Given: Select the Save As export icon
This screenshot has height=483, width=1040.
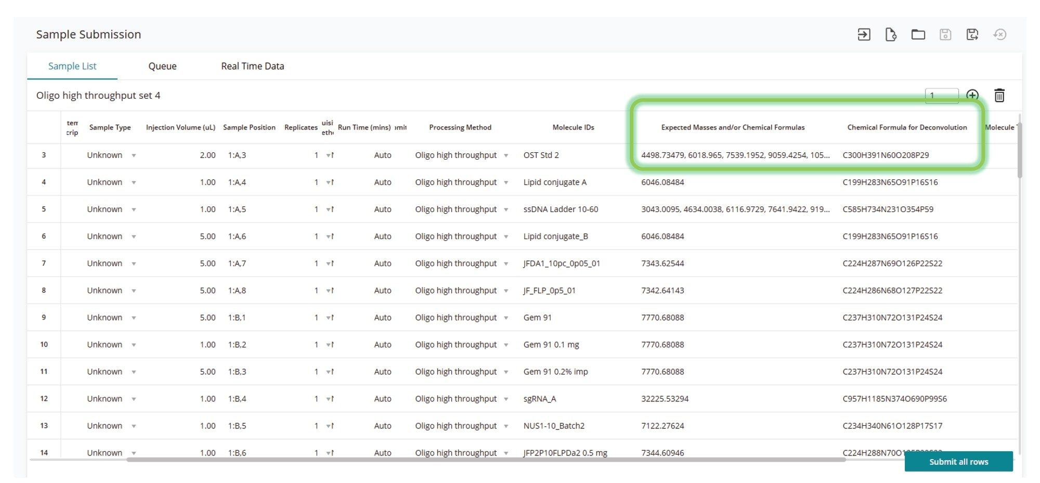Looking at the screenshot, I should (x=973, y=34).
